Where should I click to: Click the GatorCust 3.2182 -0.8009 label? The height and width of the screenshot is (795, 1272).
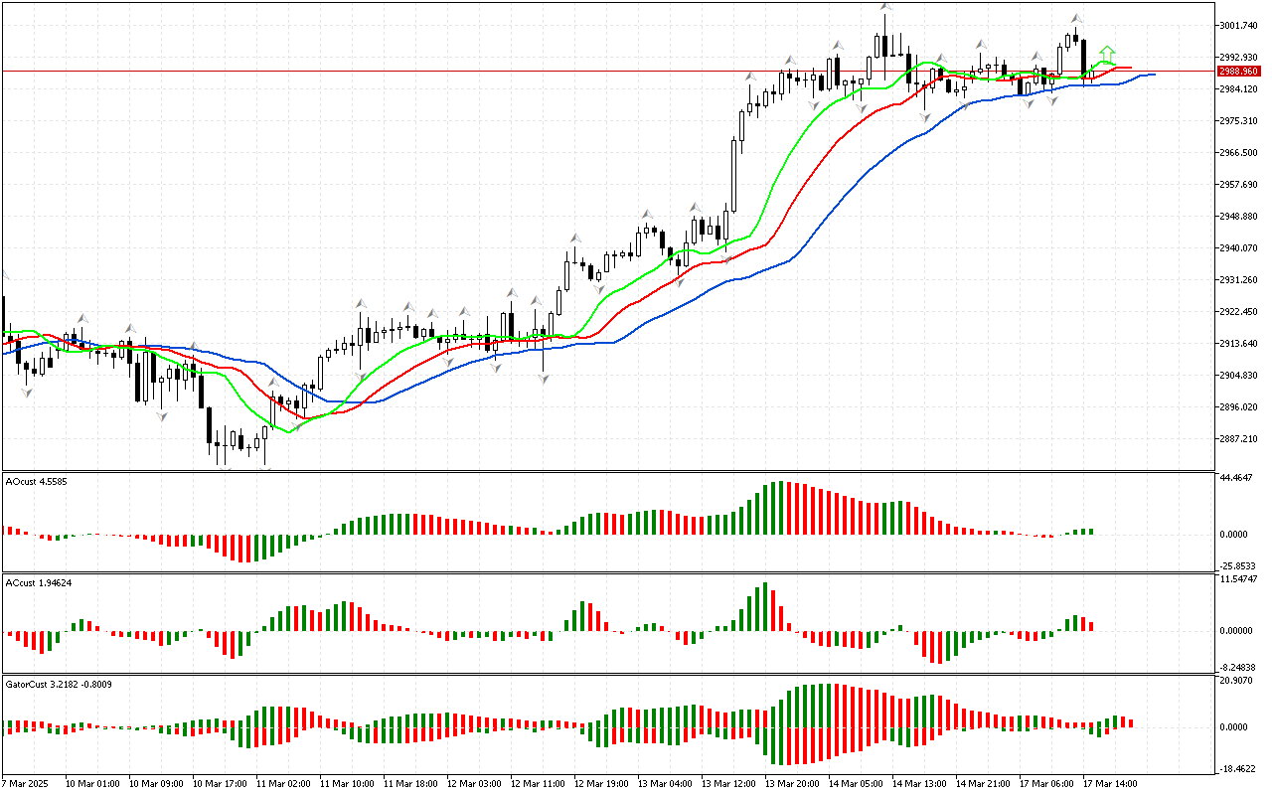pos(58,685)
